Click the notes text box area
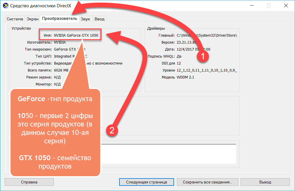 pos(168,154)
